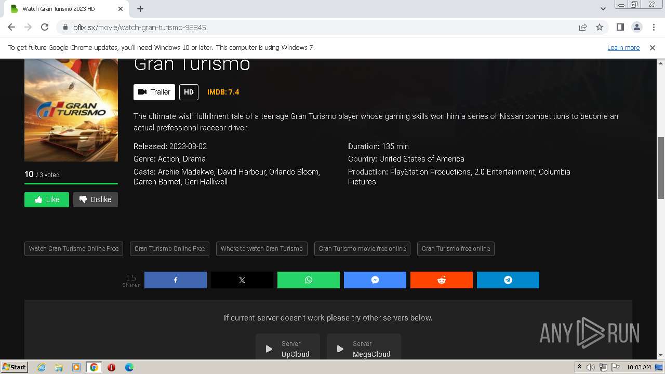Open the network status tray icon
Screen dimensions: 665x374
coord(602,367)
